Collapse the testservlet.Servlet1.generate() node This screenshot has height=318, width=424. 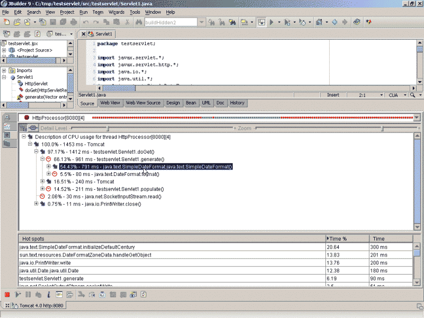[x=42, y=159]
